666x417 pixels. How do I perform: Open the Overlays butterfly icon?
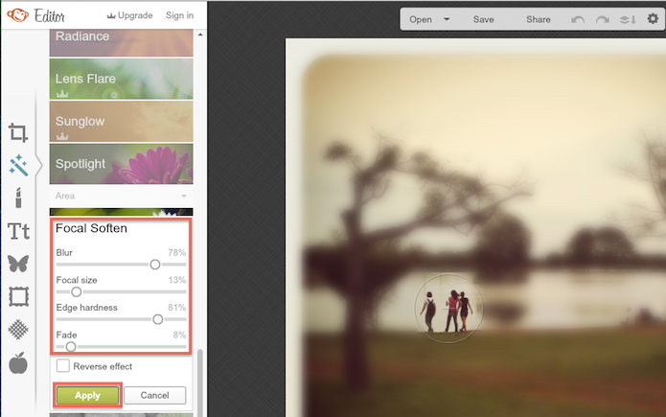click(18, 264)
